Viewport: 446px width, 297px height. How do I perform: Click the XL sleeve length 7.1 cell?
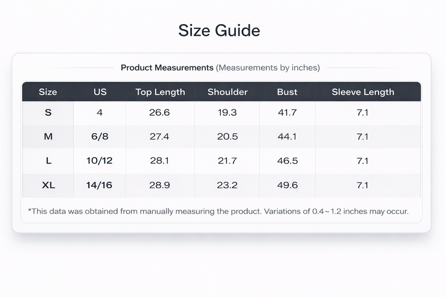point(362,185)
